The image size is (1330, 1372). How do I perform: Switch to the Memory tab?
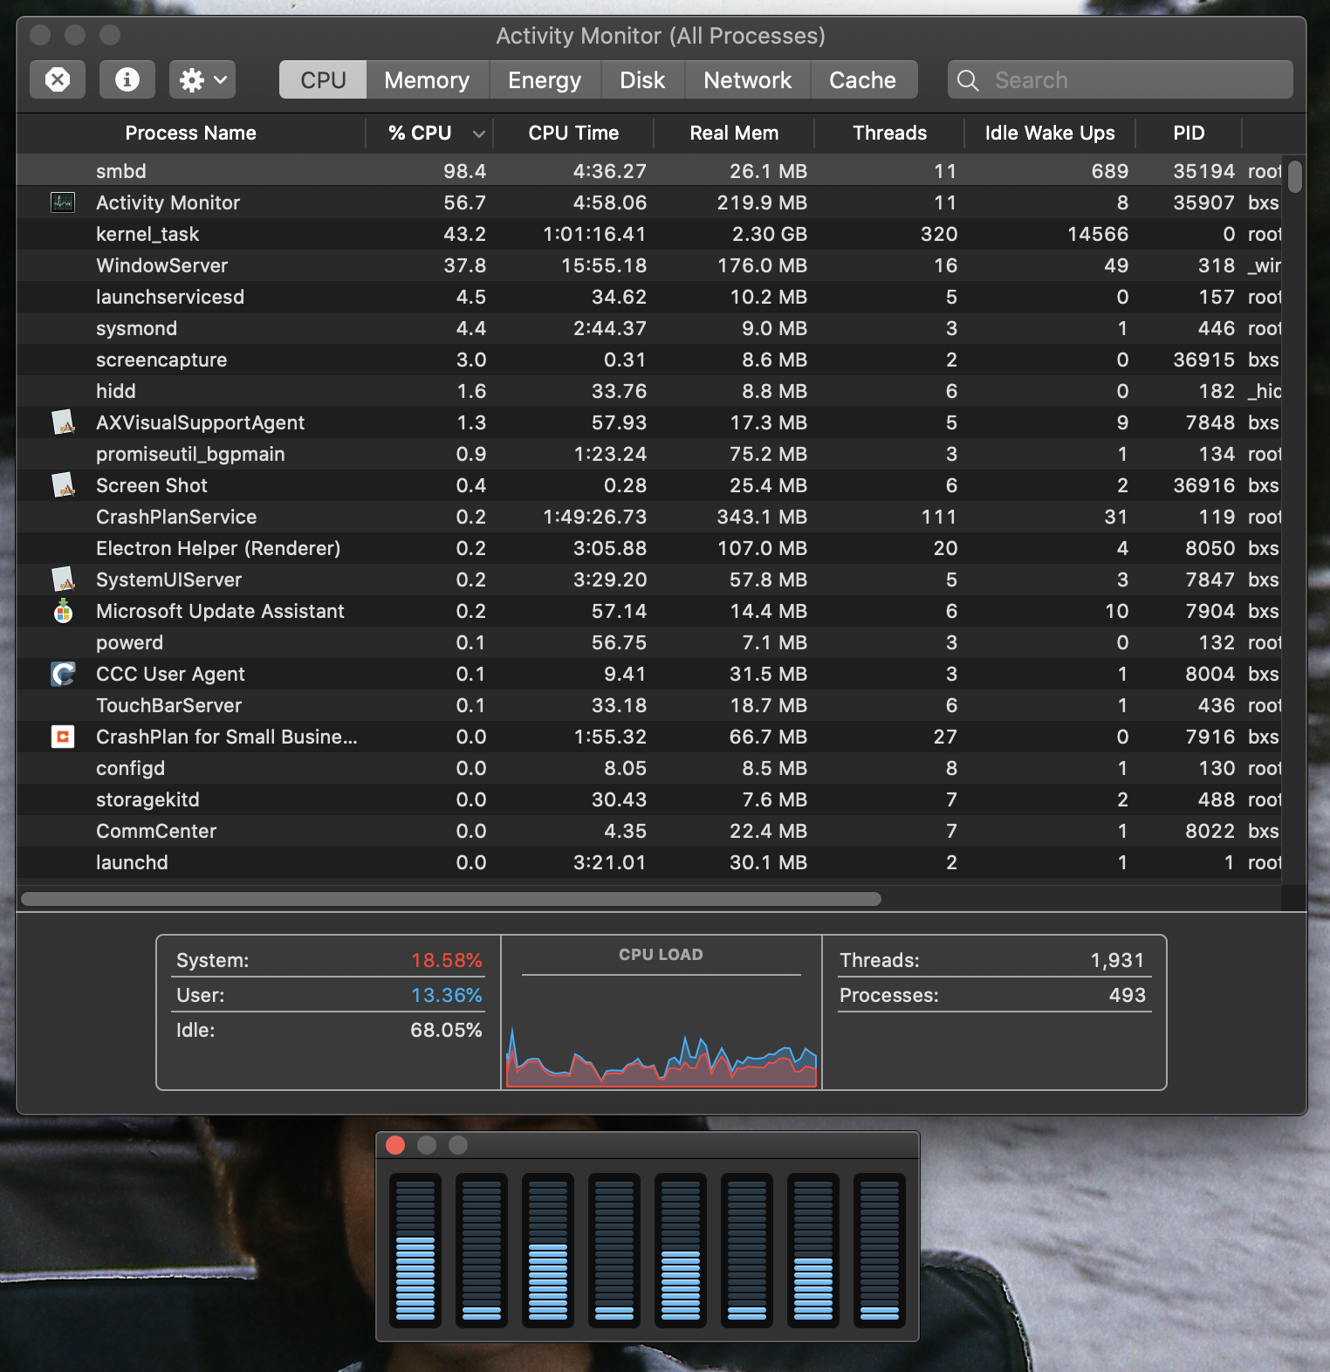427,79
